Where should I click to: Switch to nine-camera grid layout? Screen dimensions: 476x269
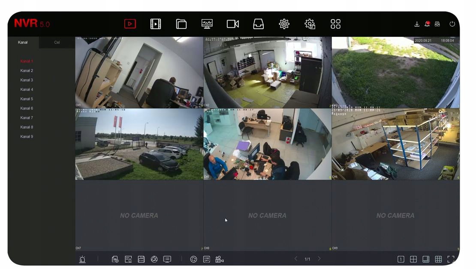438,259
